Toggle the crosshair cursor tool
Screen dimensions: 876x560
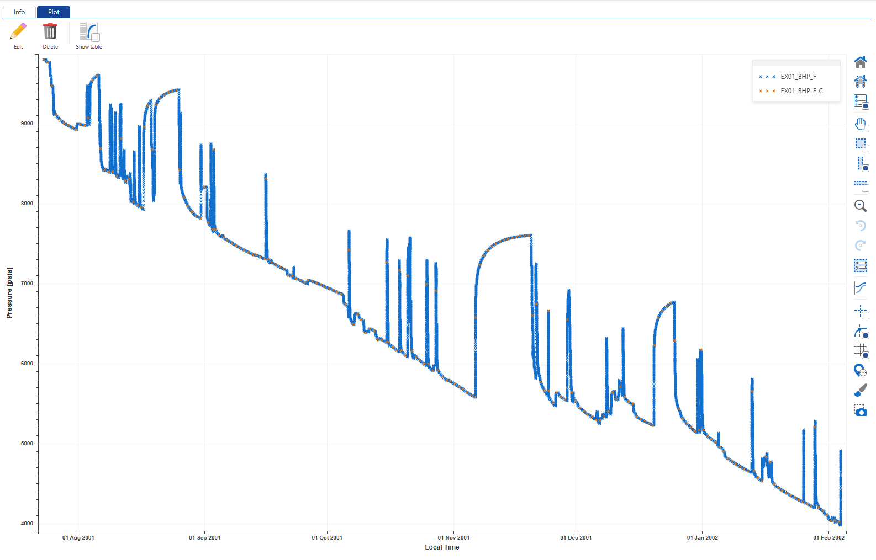[x=861, y=311]
